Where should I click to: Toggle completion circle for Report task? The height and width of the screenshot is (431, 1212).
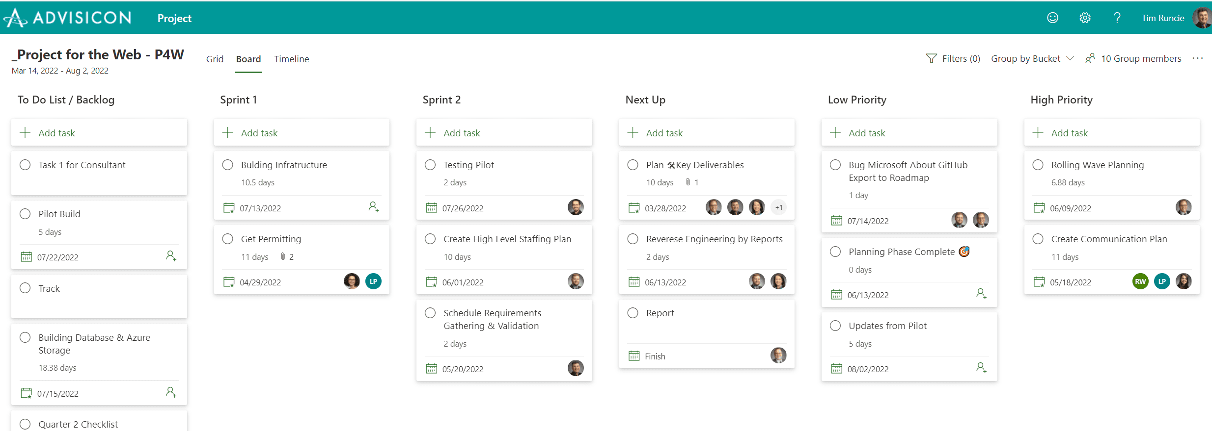pos(633,313)
